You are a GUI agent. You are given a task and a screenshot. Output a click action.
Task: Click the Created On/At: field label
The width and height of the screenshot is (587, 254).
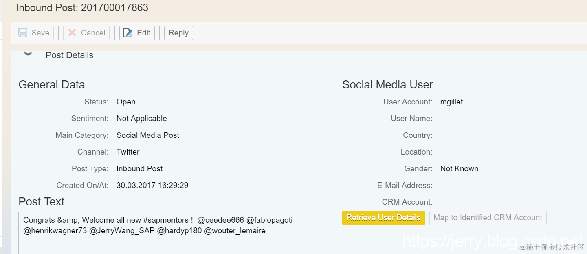coord(83,186)
